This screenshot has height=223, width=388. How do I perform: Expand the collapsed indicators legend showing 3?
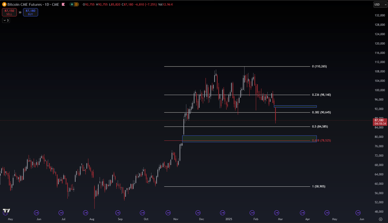tap(6, 20)
